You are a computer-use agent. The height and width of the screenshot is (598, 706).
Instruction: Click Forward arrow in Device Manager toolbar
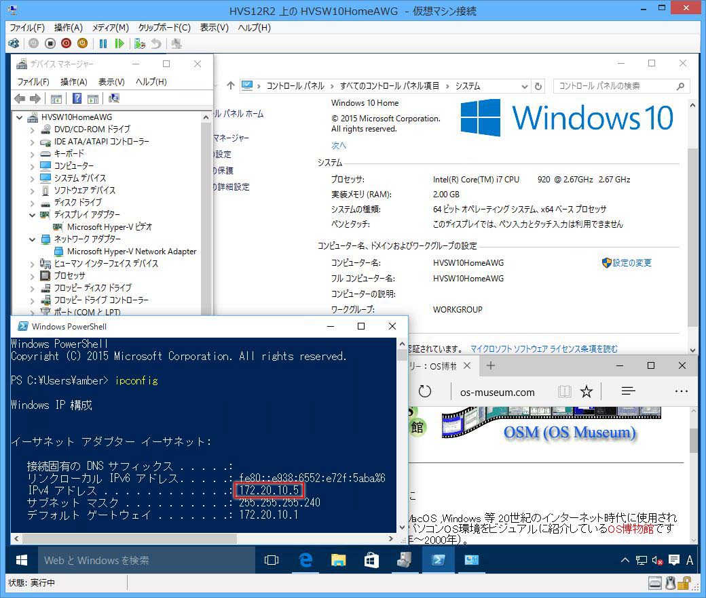click(x=35, y=98)
